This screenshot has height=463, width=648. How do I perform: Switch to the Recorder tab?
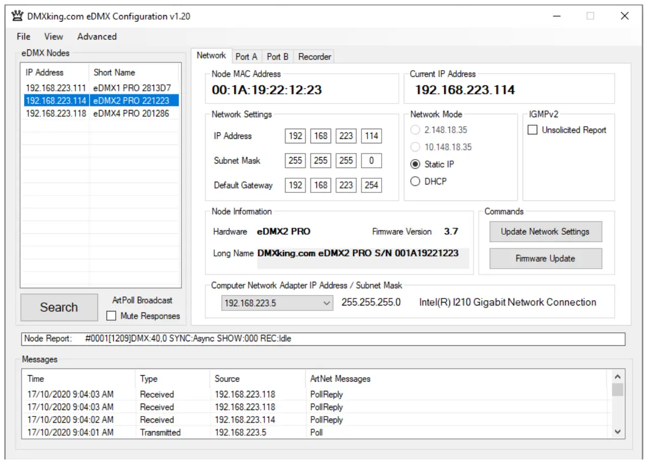coord(314,57)
